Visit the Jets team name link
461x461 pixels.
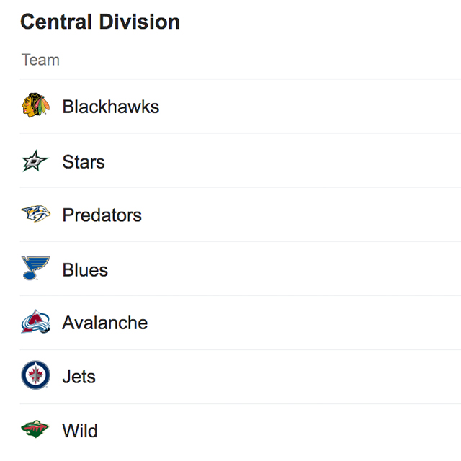coord(79,376)
